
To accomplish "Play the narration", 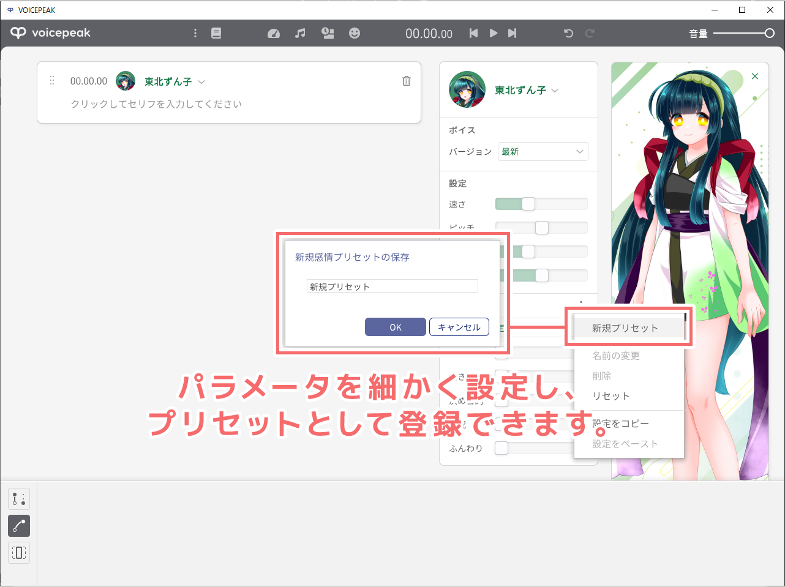I will (493, 33).
